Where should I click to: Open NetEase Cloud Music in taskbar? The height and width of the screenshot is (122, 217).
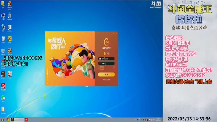26,120
